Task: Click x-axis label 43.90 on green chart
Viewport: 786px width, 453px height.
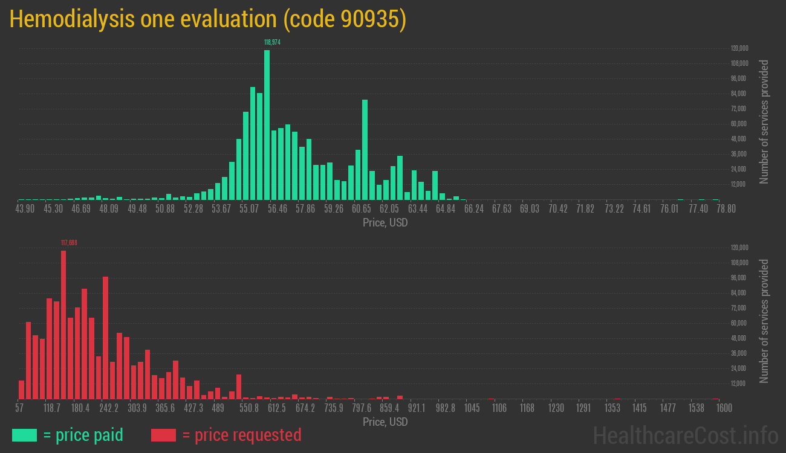Action: click(x=25, y=209)
